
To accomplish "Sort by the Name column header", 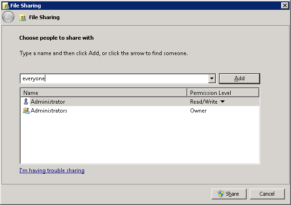I will 103,93.
